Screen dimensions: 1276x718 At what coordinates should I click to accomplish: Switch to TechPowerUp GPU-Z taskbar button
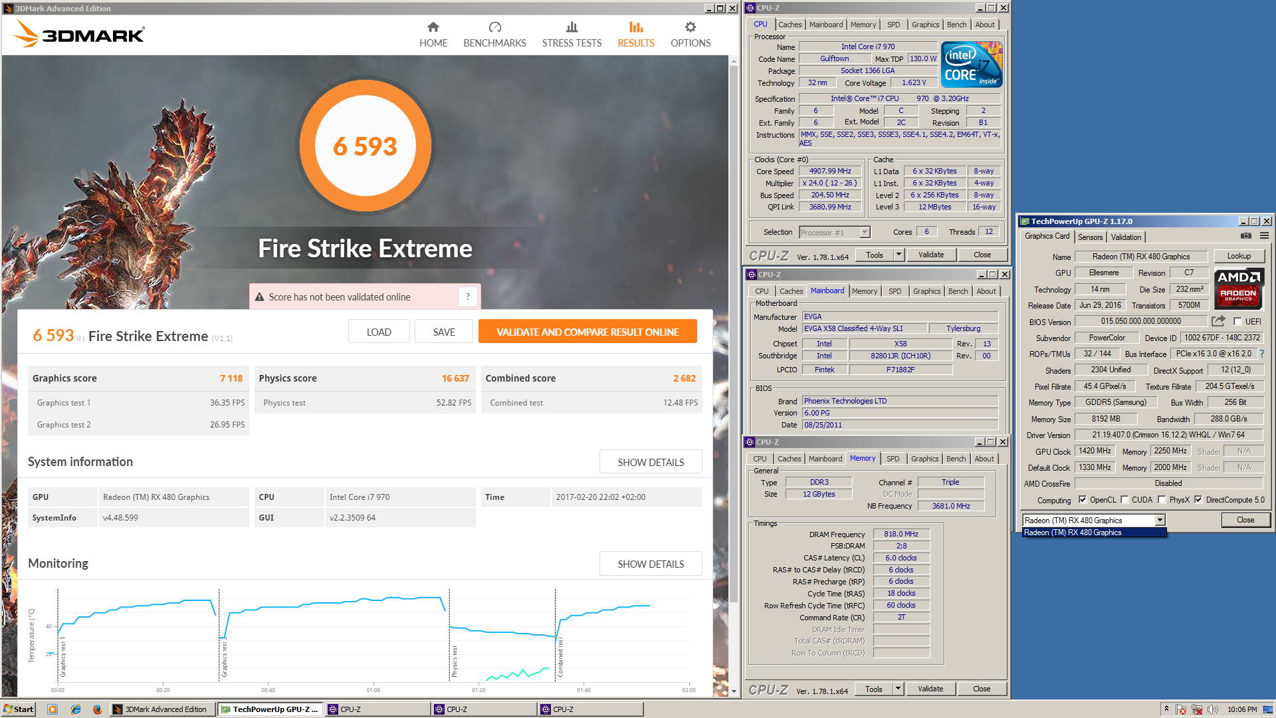tap(270, 709)
